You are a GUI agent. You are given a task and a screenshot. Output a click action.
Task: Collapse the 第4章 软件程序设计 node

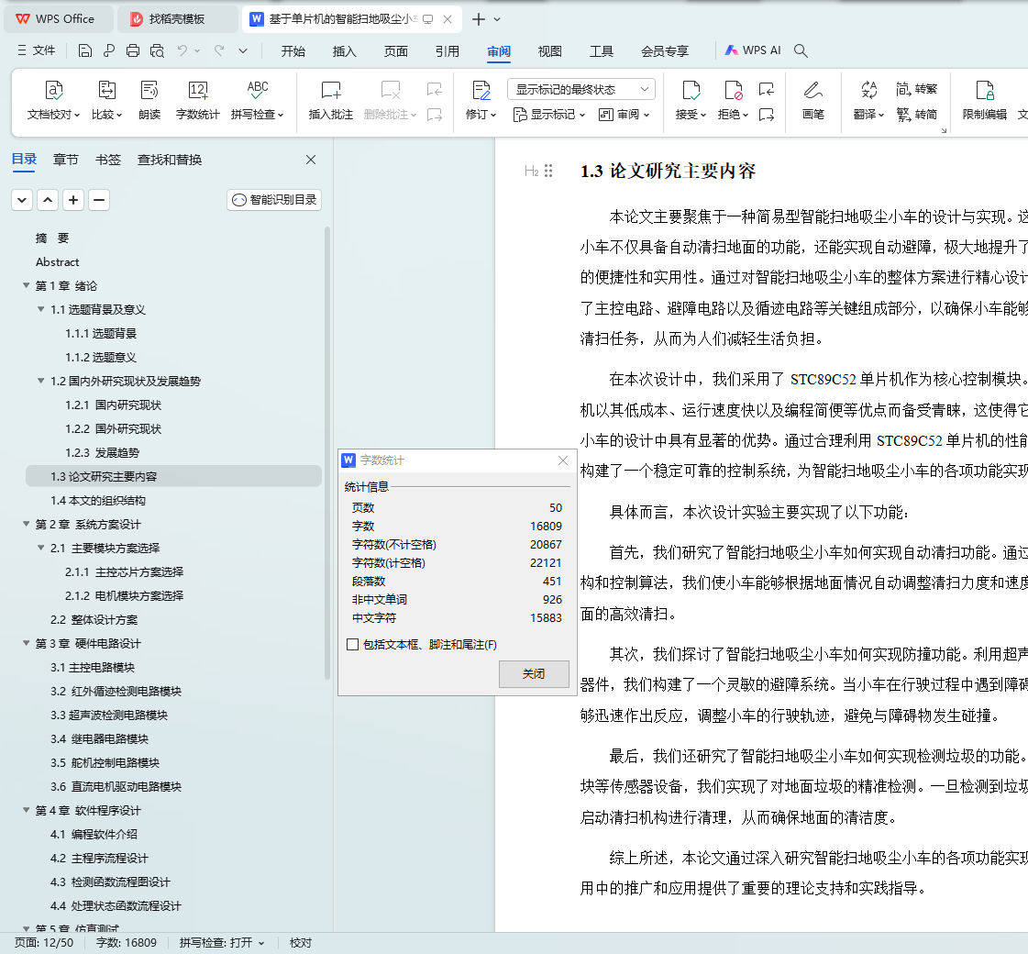[x=27, y=810]
